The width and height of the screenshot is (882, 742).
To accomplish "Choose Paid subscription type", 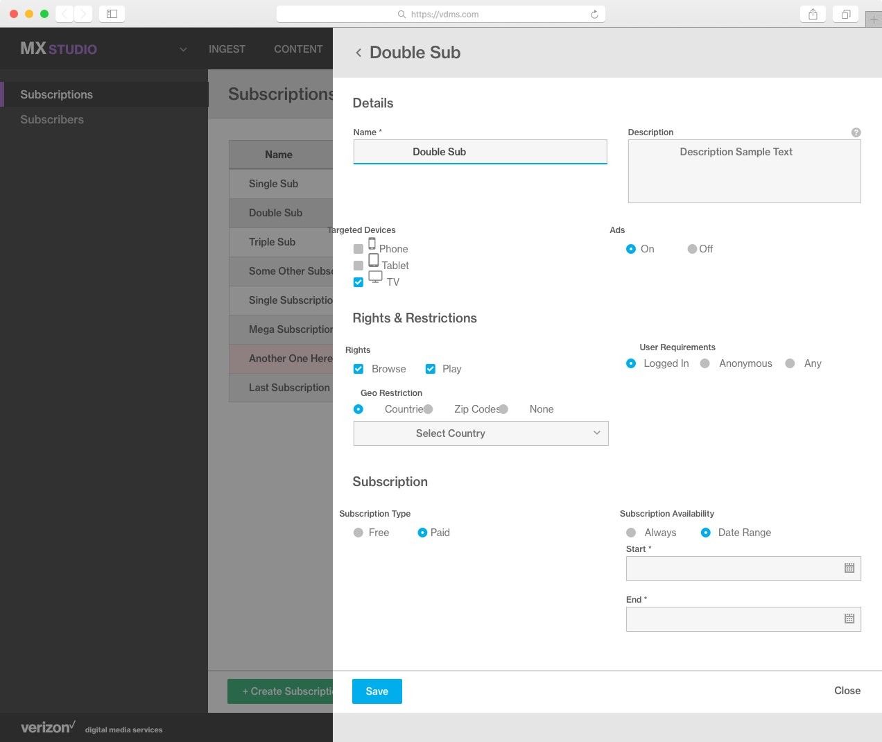I will coord(422,533).
